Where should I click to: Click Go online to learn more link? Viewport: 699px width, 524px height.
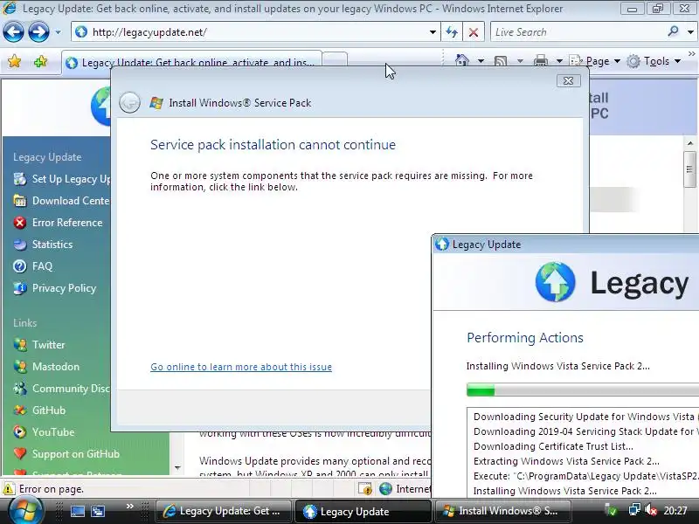coord(241,367)
